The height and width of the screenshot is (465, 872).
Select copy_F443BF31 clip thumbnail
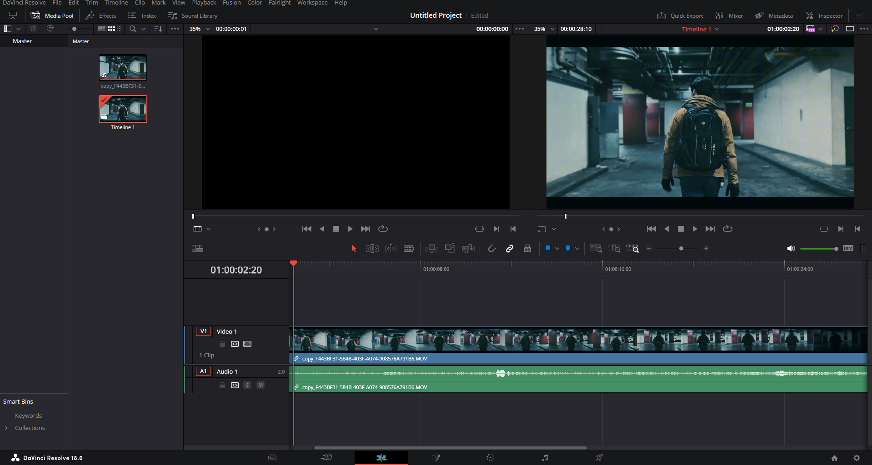[123, 67]
